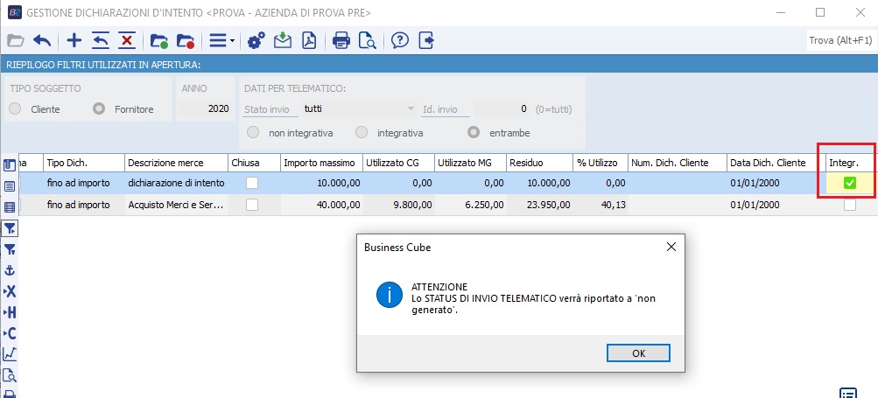Click the printer icon

coord(341,41)
